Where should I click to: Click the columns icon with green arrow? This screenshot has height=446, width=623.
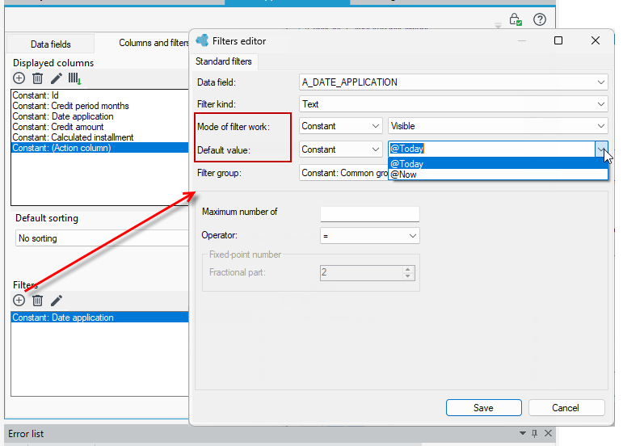click(74, 78)
